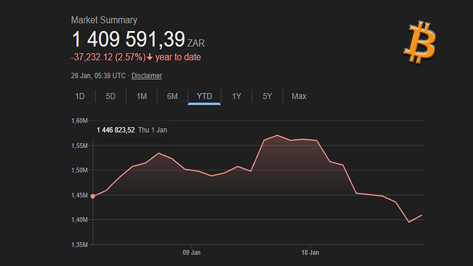Click the 1 409 591,39 price value

point(128,39)
